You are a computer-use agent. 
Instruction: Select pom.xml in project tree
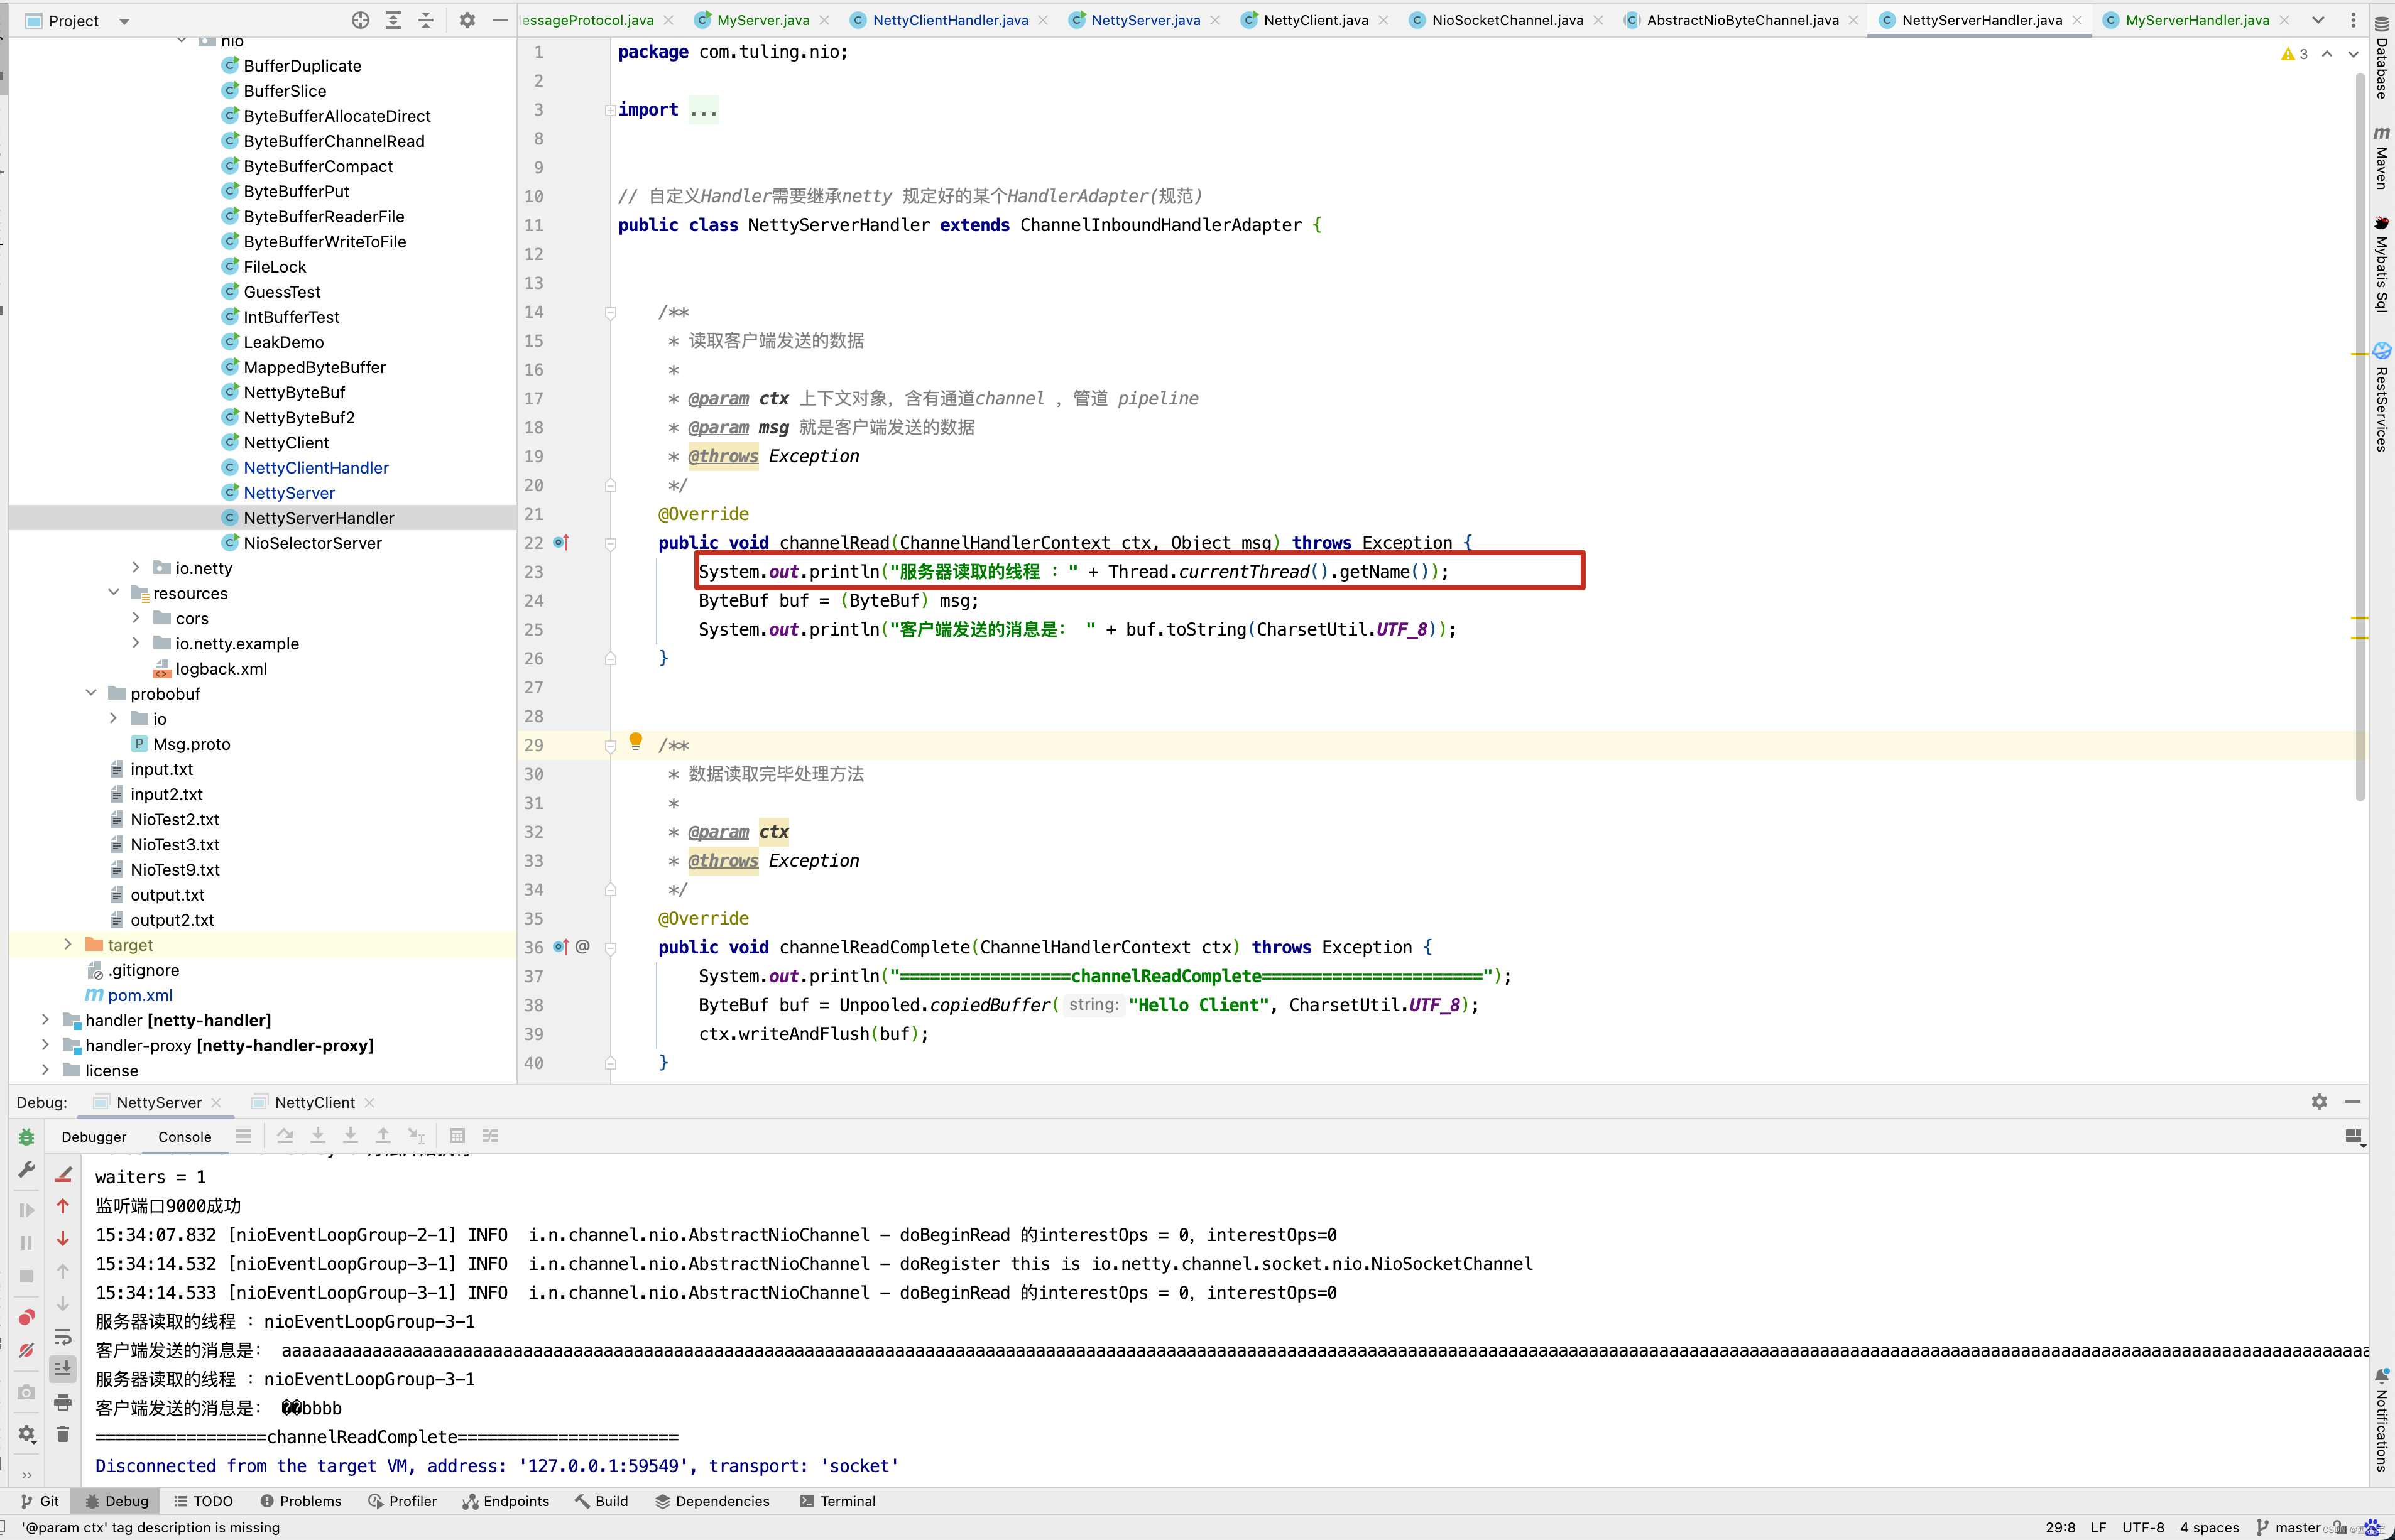pos(140,995)
